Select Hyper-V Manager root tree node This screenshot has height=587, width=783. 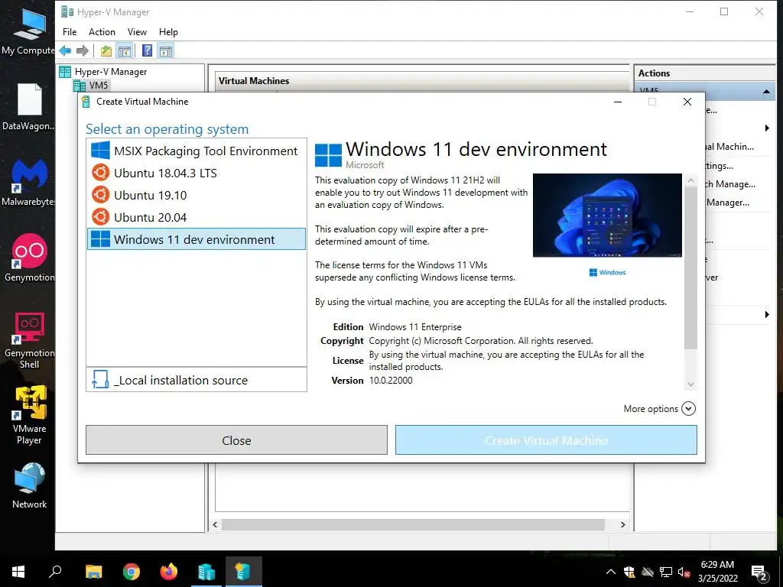(x=110, y=72)
